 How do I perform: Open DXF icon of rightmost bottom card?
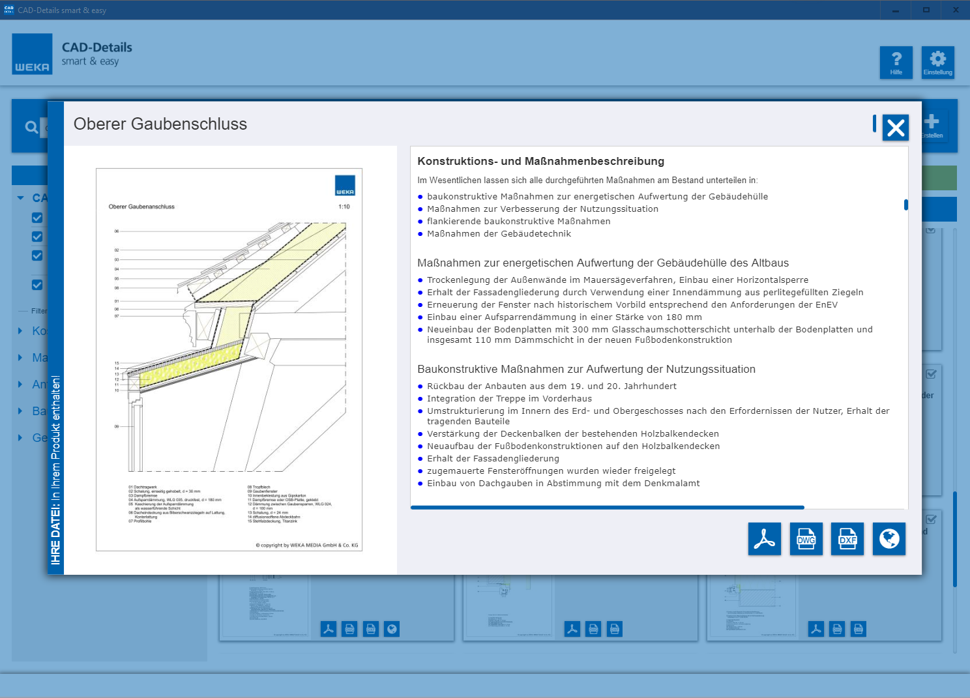click(x=859, y=629)
